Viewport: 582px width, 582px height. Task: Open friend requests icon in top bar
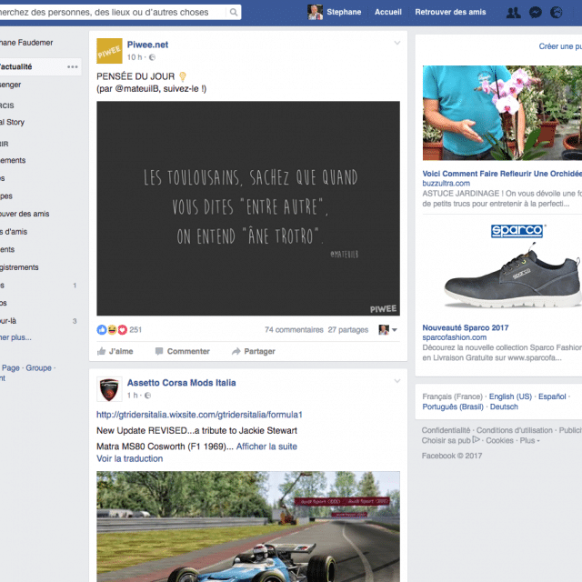pos(514,13)
